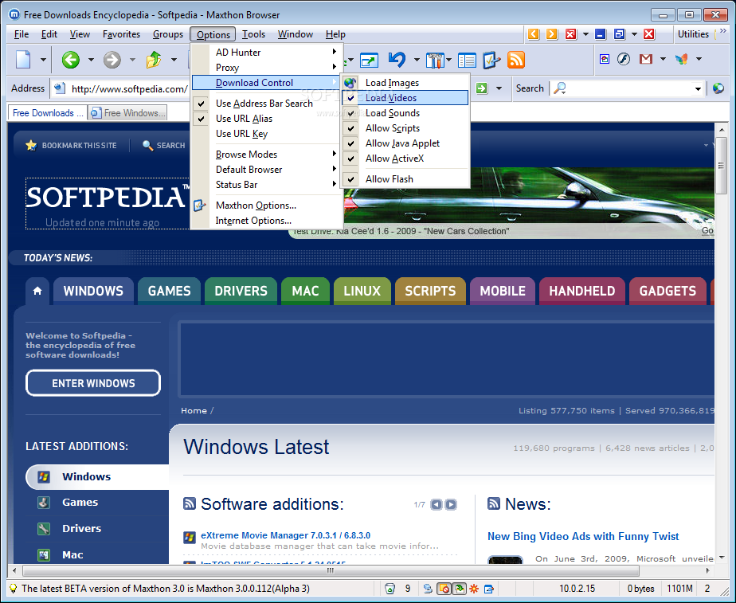Toggle Use URL Key option

tap(267, 133)
